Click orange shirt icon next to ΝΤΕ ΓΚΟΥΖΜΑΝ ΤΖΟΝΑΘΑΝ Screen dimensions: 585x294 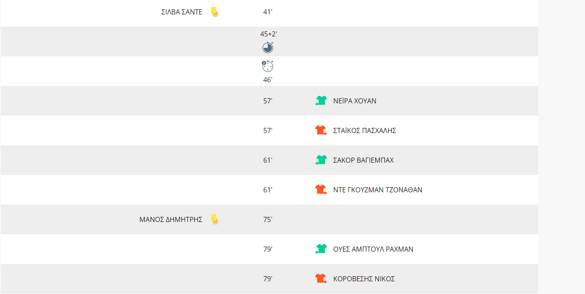point(321,190)
